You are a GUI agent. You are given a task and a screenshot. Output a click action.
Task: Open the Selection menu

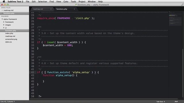43,1
